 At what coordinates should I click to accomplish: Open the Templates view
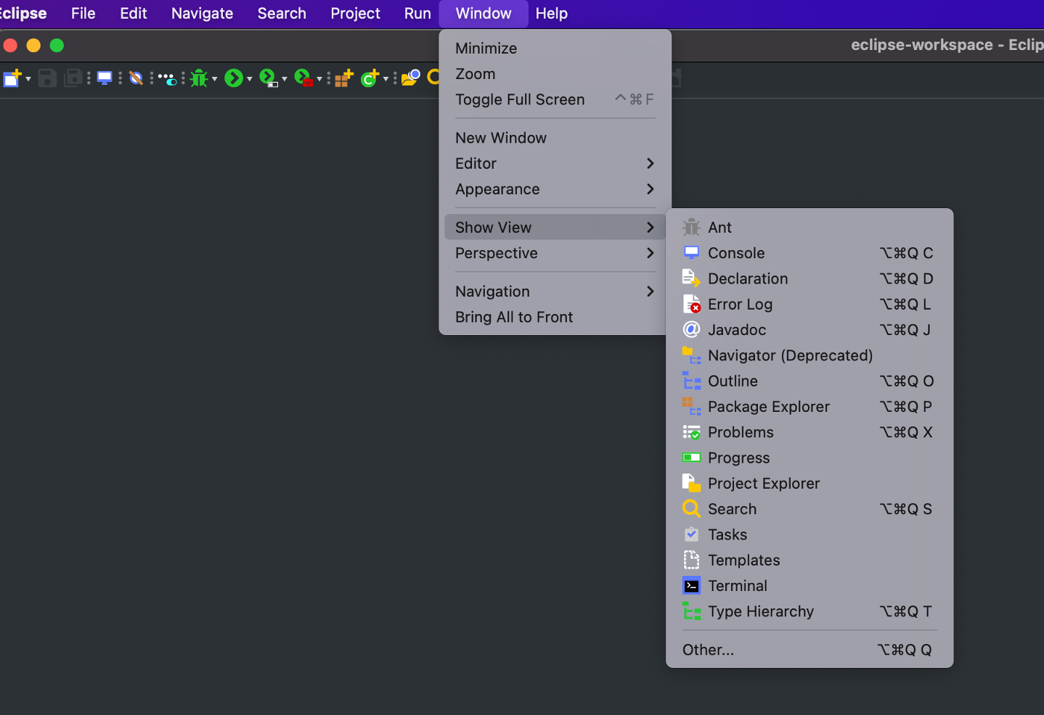[809, 561]
